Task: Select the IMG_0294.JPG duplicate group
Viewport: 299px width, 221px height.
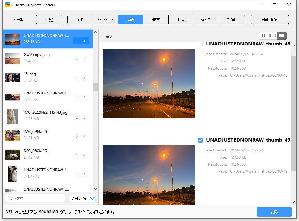Action: tap(47, 135)
